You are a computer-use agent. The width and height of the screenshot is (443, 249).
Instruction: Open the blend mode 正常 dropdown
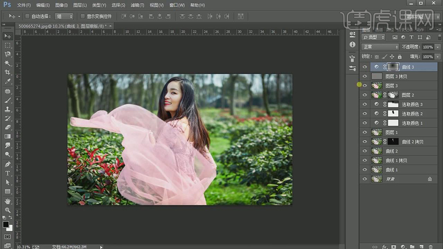(380, 47)
